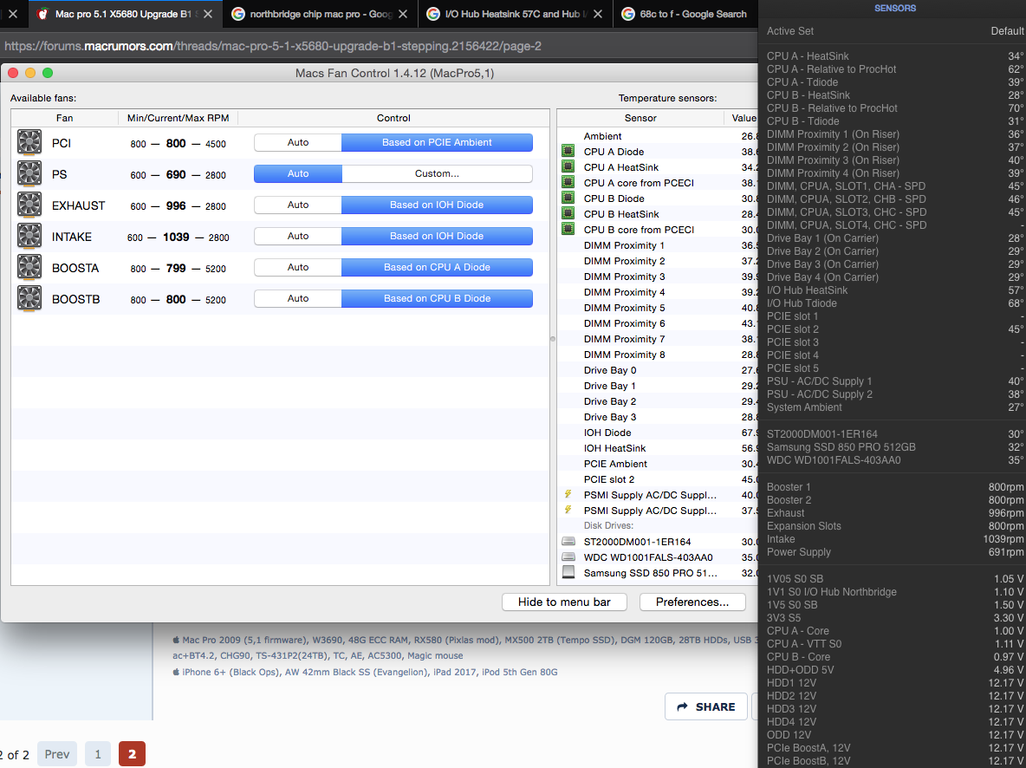Click the second PSMI Supply lightning icon

(568, 510)
